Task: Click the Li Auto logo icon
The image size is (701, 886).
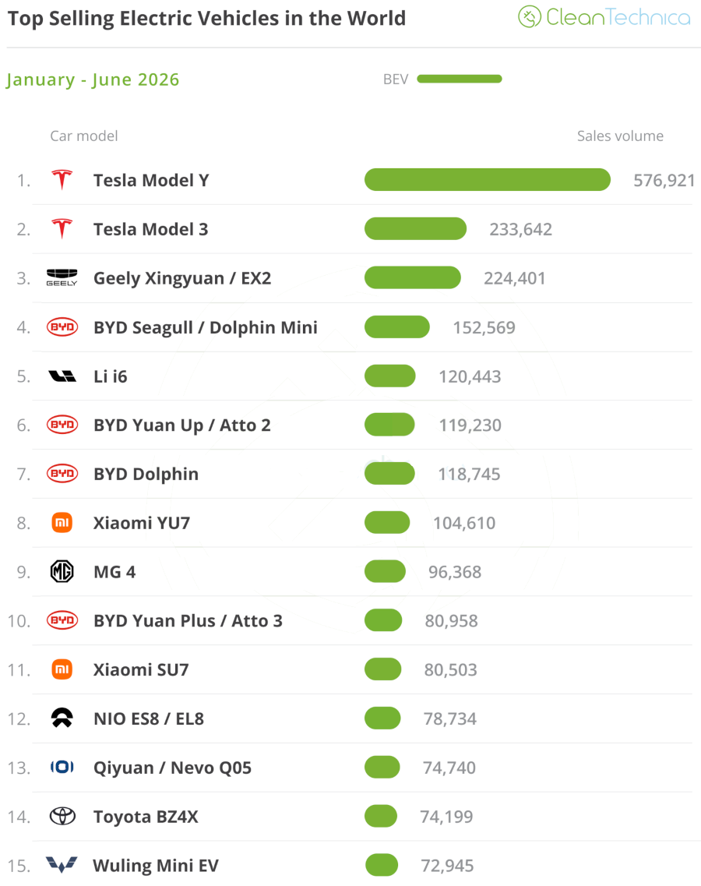Action: [x=62, y=376]
